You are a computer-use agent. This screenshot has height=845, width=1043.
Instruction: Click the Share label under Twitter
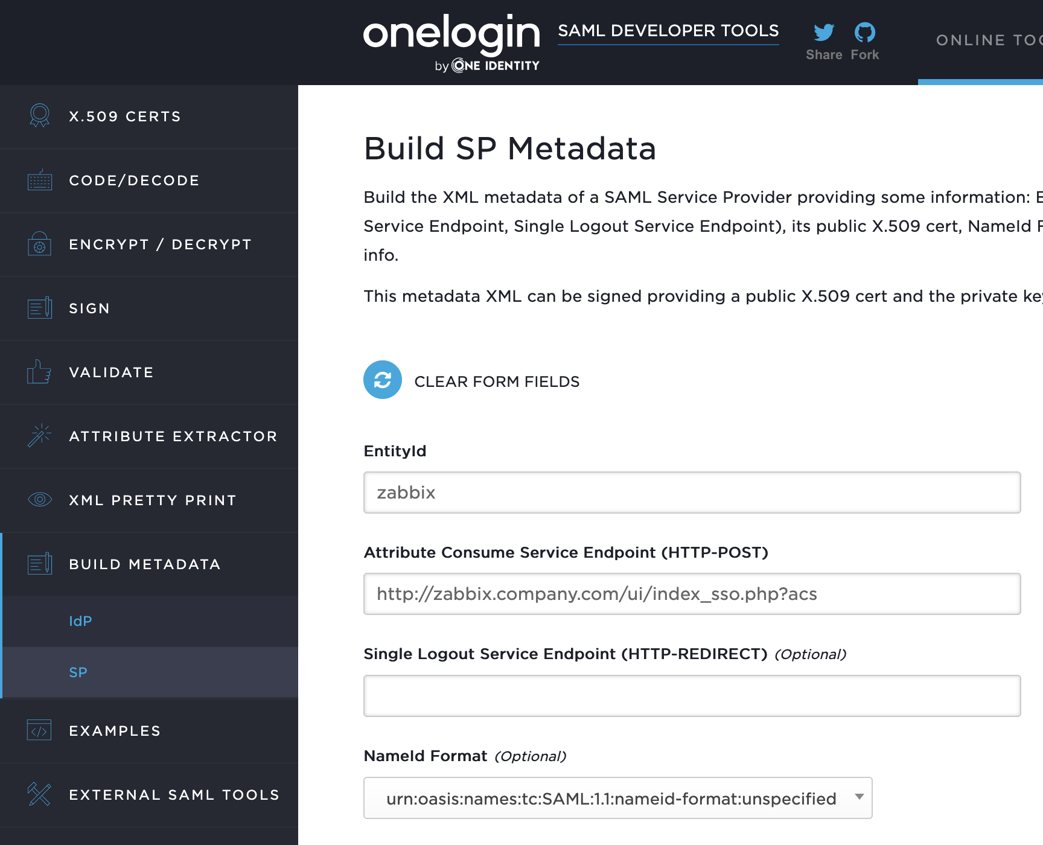click(824, 55)
